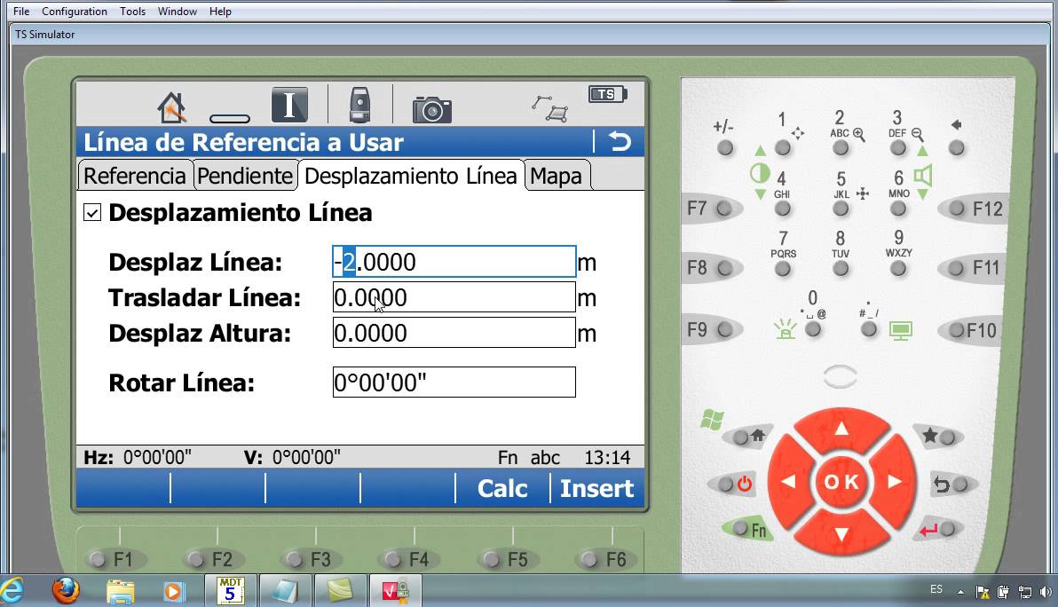Click the Calc softkey

[502, 488]
